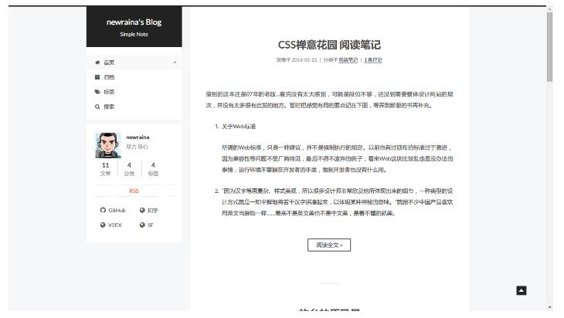Click the Simple Note subtitle
The image size is (564, 318).
click(x=134, y=35)
